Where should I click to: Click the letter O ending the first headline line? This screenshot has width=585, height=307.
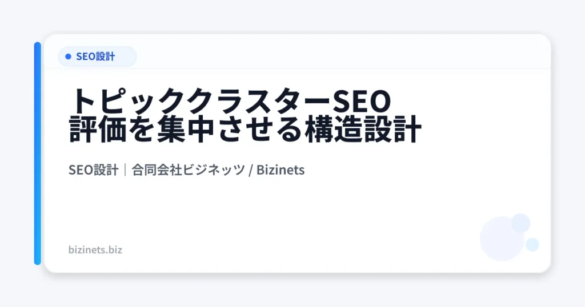[379, 102]
